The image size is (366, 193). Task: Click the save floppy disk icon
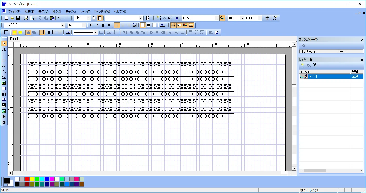click(18, 18)
